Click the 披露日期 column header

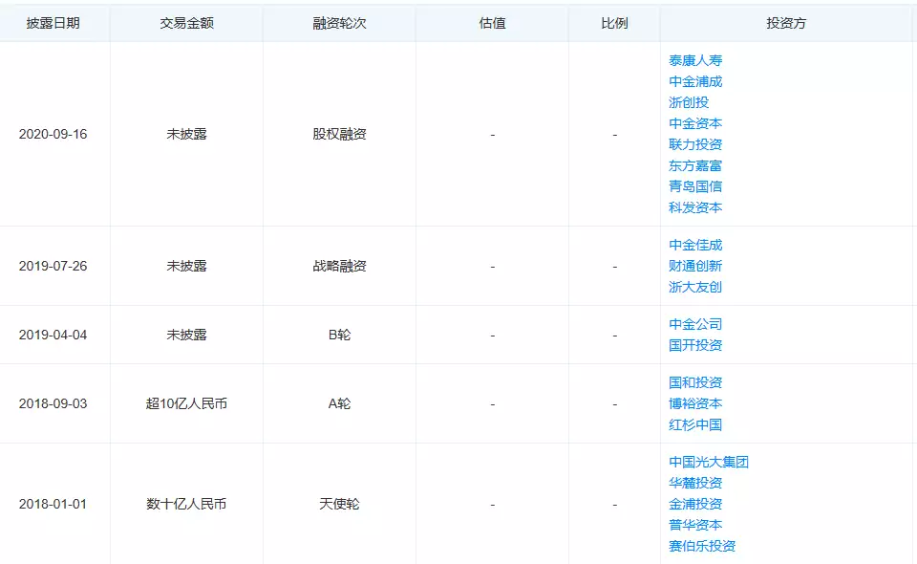(53, 23)
